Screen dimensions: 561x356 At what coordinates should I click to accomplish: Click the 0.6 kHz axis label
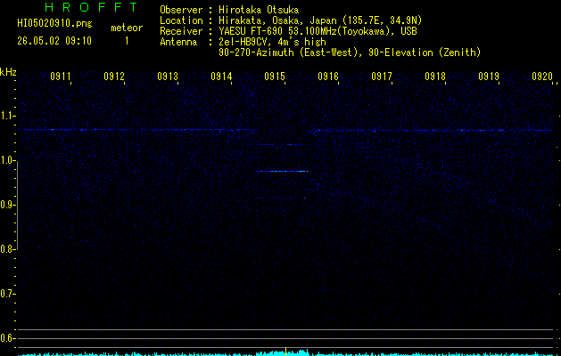coord(7,338)
